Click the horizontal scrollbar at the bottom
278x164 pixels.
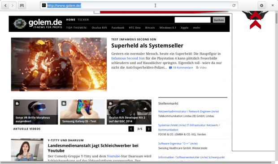coord(136,162)
